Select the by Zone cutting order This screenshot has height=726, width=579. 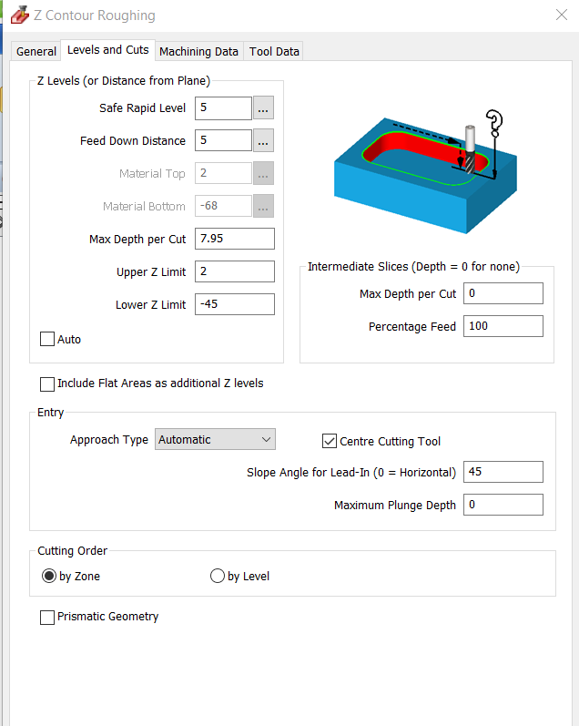pos(49,577)
